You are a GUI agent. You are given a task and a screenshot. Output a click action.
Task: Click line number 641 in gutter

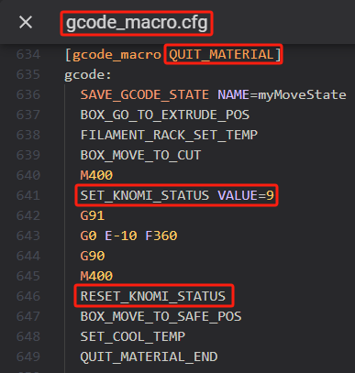[28, 195]
